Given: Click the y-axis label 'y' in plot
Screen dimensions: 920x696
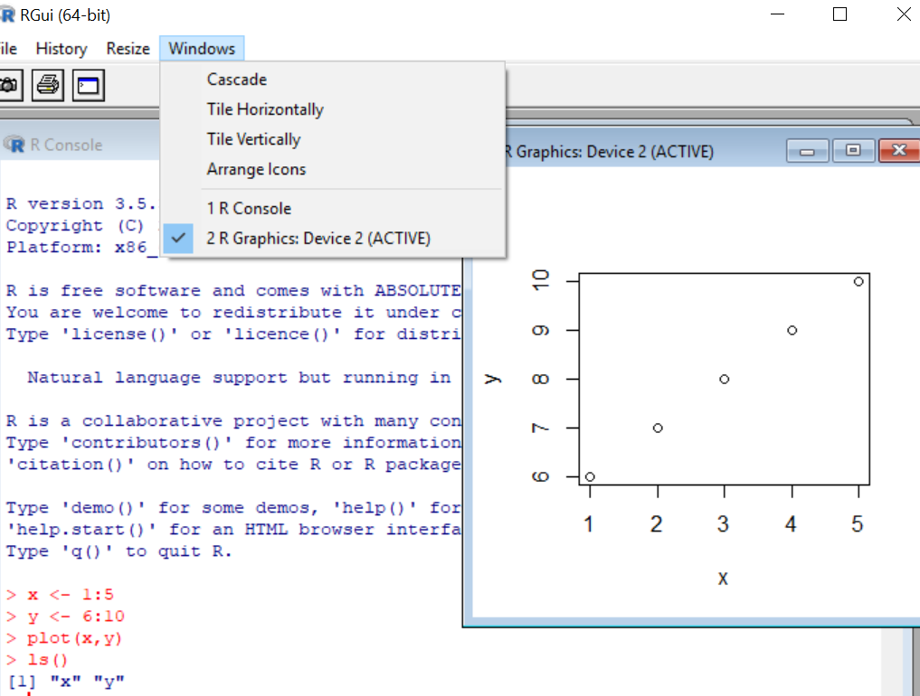Looking at the screenshot, I should coord(493,379).
